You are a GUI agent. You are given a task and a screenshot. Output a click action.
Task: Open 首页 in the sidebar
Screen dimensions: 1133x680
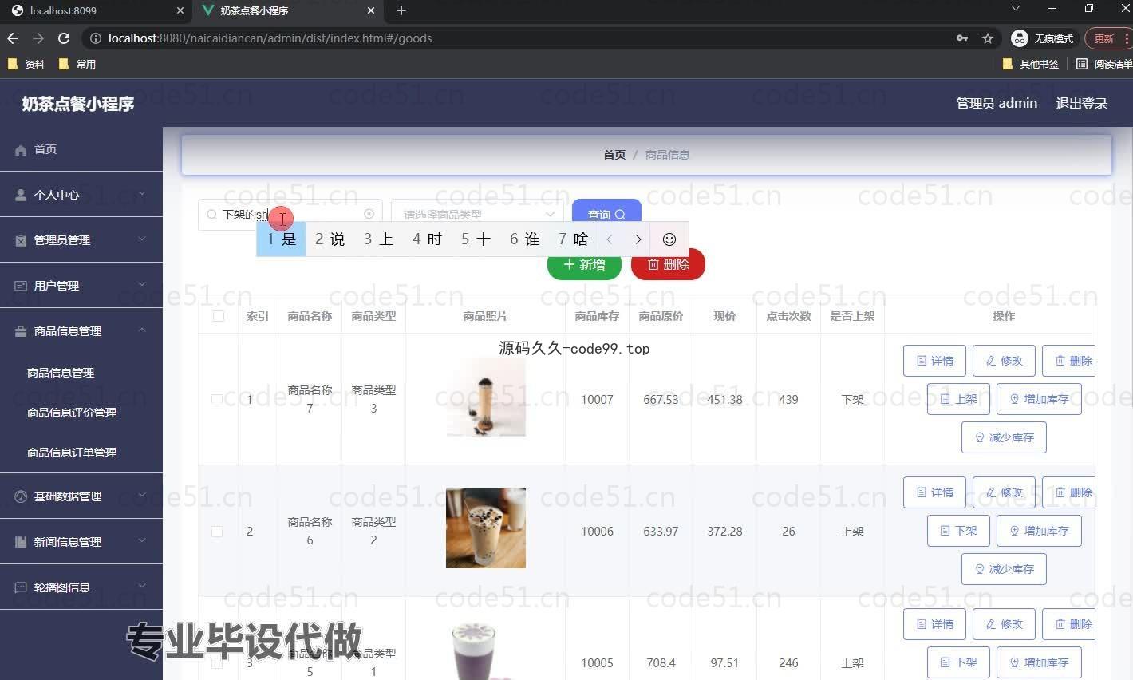pyautogui.click(x=81, y=149)
